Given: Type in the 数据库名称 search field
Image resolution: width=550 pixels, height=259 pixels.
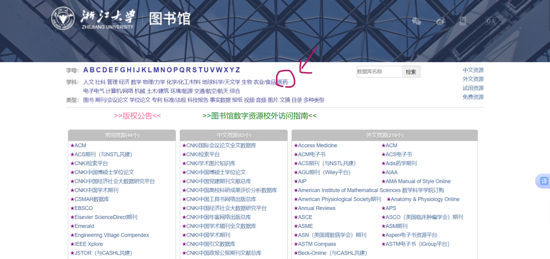Looking at the screenshot, I should pyautogui.click(x=379, y=72).
